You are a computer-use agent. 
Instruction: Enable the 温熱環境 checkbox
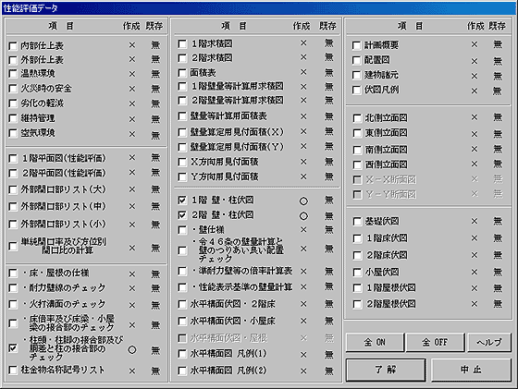pos(13,74)
